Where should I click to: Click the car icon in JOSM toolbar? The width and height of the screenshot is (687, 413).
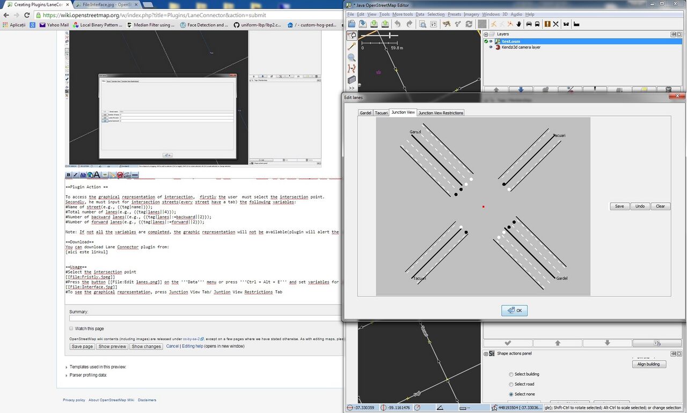point(529,24)
